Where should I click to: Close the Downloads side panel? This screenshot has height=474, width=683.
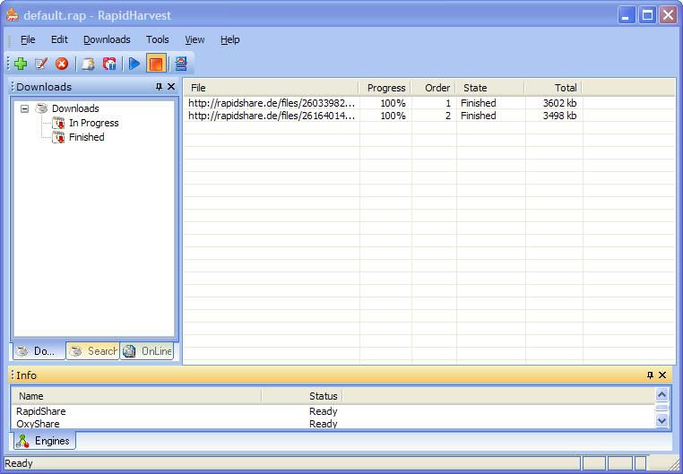(x=171, y=87)
